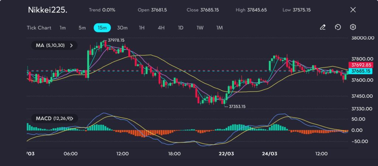This screenshot has height=166, width=378.
Task: Click the price alert clock icon
Action: (338, 27)
